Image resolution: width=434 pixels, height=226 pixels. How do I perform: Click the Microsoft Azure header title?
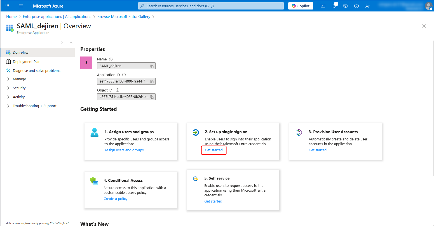[48, 6]
